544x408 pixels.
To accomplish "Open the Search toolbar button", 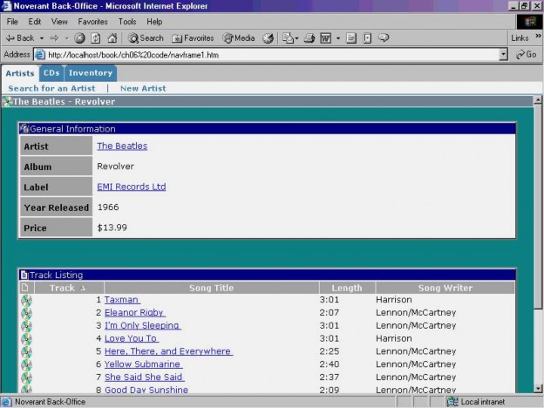I will tap(146, 38).
